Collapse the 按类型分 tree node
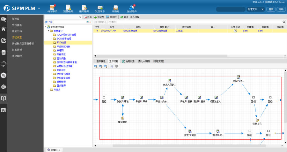The width and height of the screenshot is (287, 152). tap(48, 31)
